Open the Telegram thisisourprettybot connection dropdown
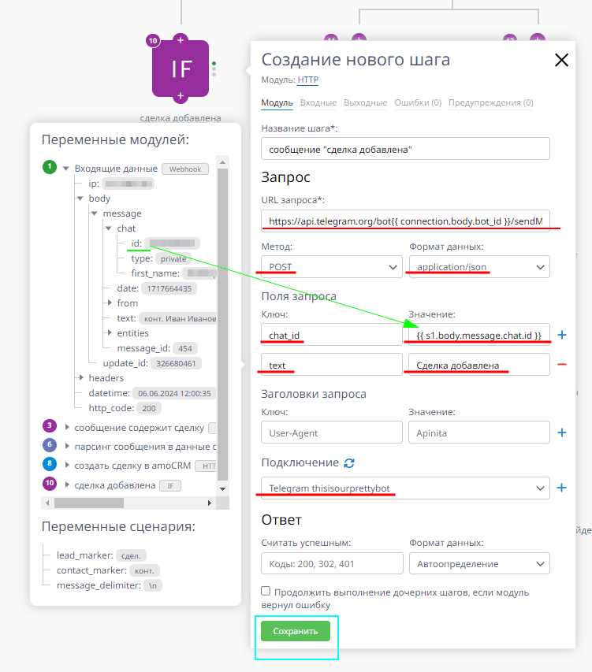This screenshot has width=592, height=672. pos(405,488)
